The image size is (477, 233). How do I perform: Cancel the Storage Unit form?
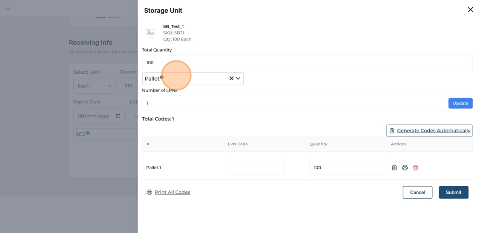417,193
